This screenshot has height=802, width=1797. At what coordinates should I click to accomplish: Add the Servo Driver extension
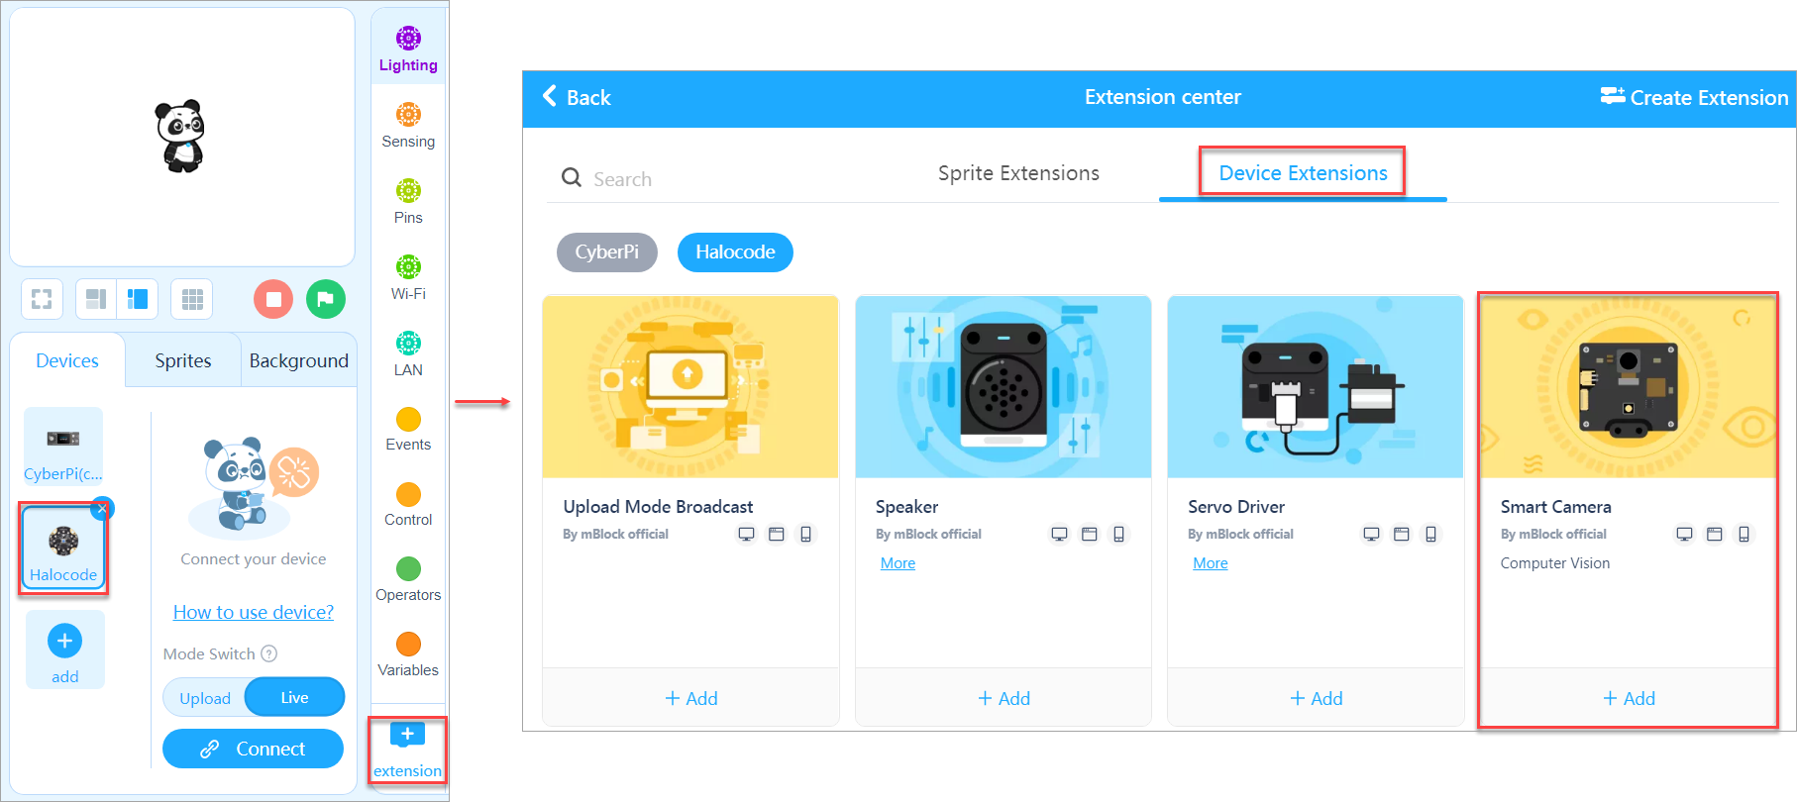[1316, 698]
